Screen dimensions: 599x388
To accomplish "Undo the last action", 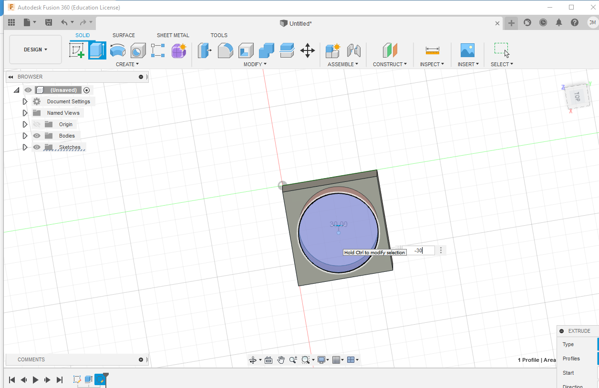I will tap(64, 22).
